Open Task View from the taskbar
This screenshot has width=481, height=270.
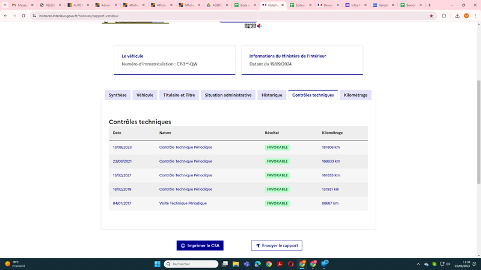[x=225, y=264]
